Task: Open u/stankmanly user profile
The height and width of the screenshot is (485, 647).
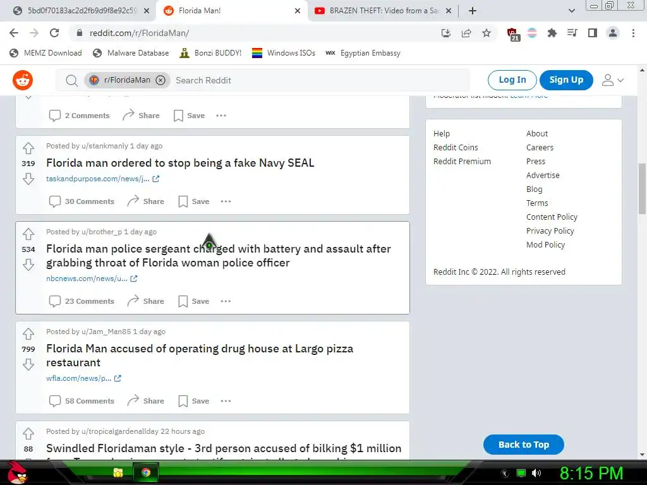Action: point(105,146)
